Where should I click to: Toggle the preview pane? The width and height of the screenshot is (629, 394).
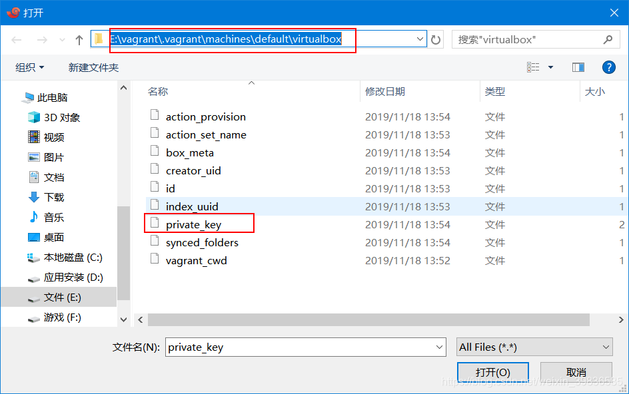coord(578,67)
